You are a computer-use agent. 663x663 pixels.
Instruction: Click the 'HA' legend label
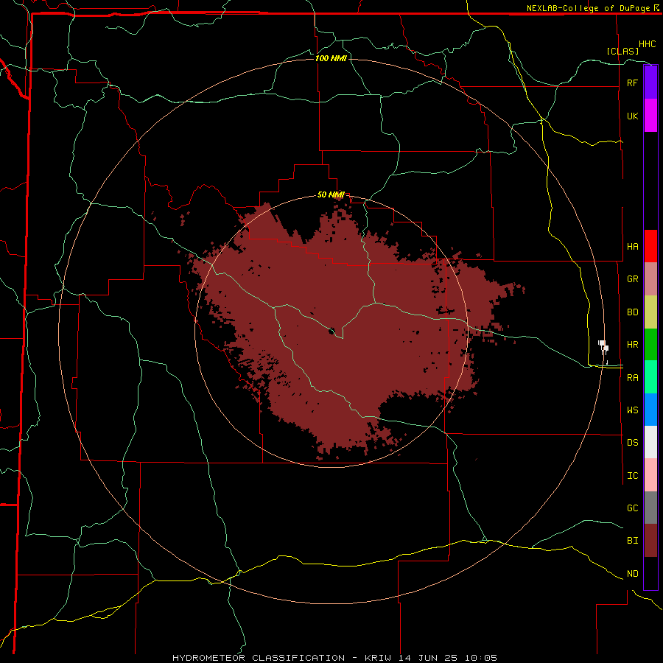coord(632,246)
